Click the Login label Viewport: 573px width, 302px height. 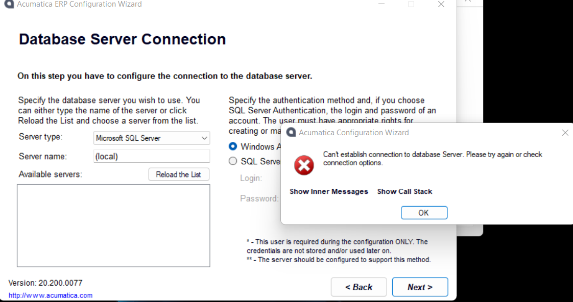(251, 178)
